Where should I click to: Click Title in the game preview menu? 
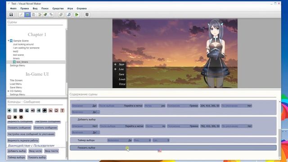coord(122,84)
